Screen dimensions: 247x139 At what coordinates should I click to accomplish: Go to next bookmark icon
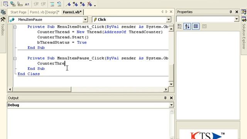point(75,4)
